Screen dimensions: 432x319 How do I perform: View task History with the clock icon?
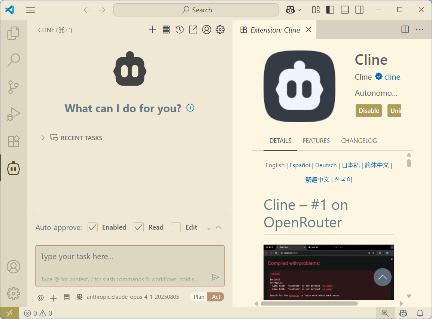(x=179, y=30)
